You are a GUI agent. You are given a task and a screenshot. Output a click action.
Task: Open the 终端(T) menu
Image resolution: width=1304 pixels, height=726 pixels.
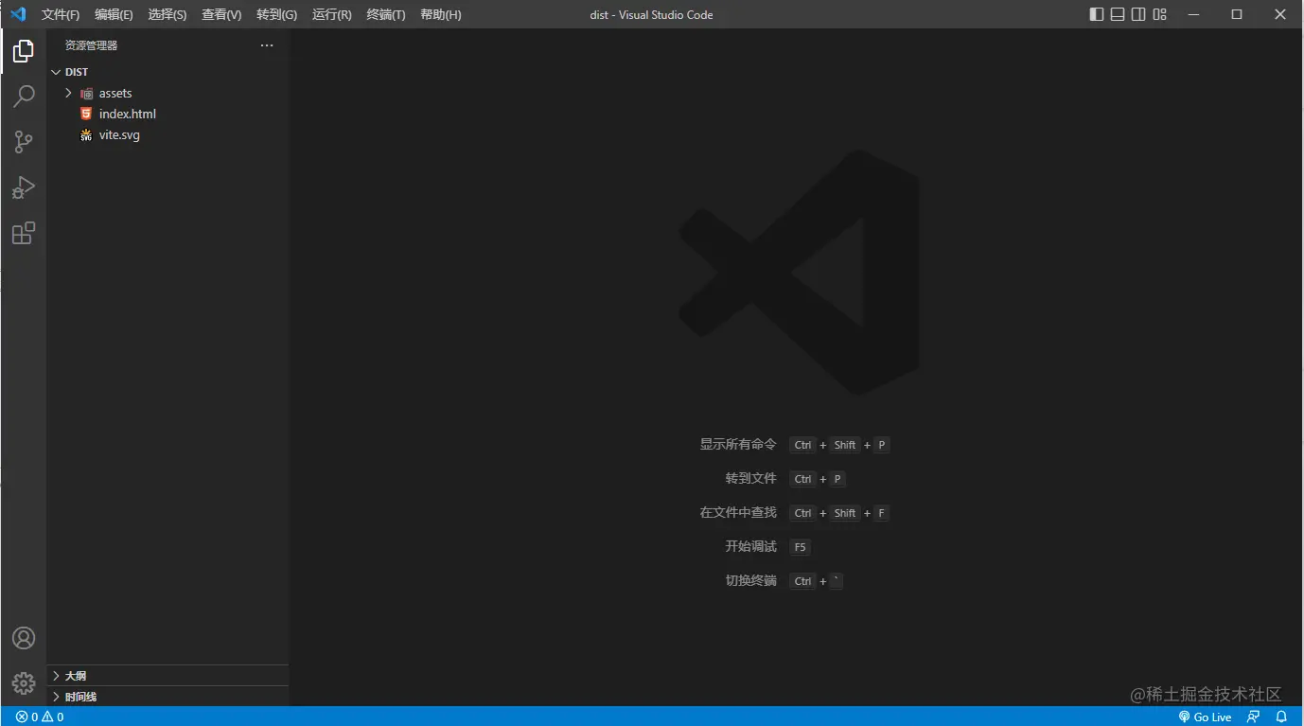(x=386, y=15)
